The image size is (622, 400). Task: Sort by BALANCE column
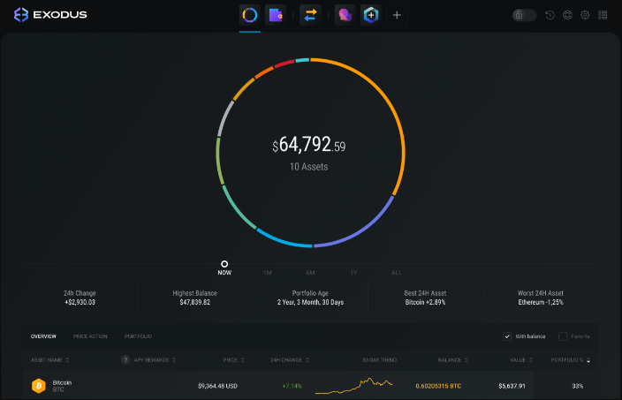[453, 360]
